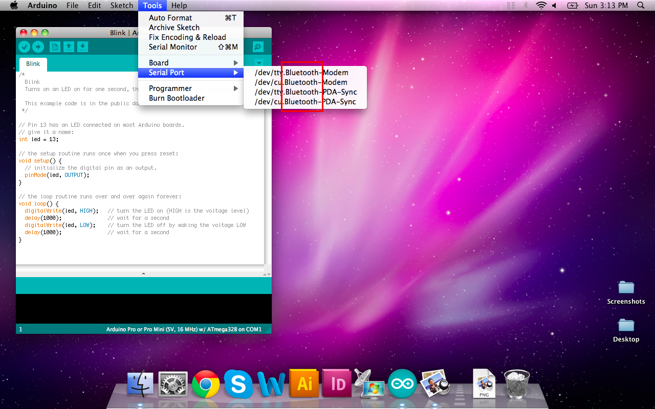
Task: Open the Help menu
Action: [179, 6]
